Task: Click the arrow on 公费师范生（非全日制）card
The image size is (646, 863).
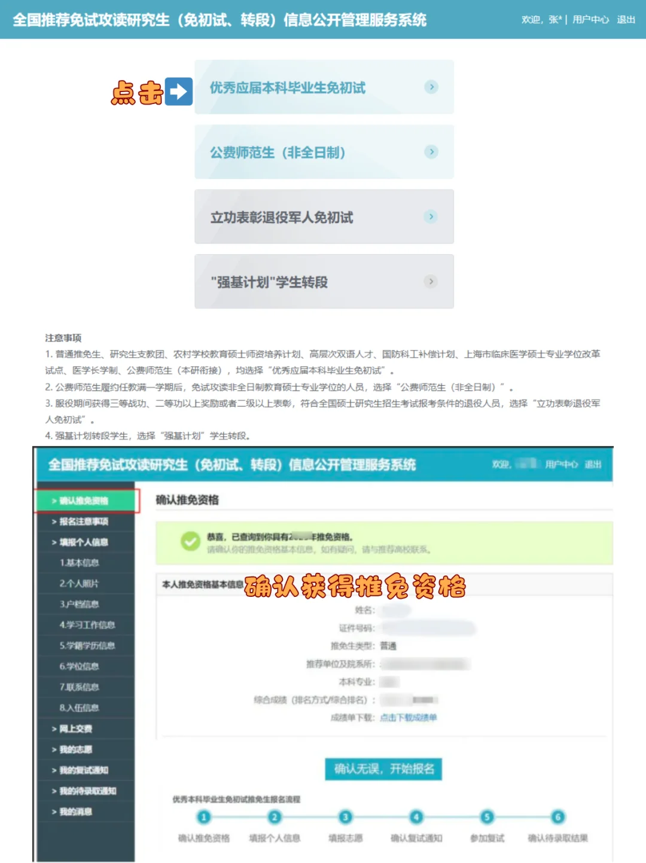Action: coord(431,152)
